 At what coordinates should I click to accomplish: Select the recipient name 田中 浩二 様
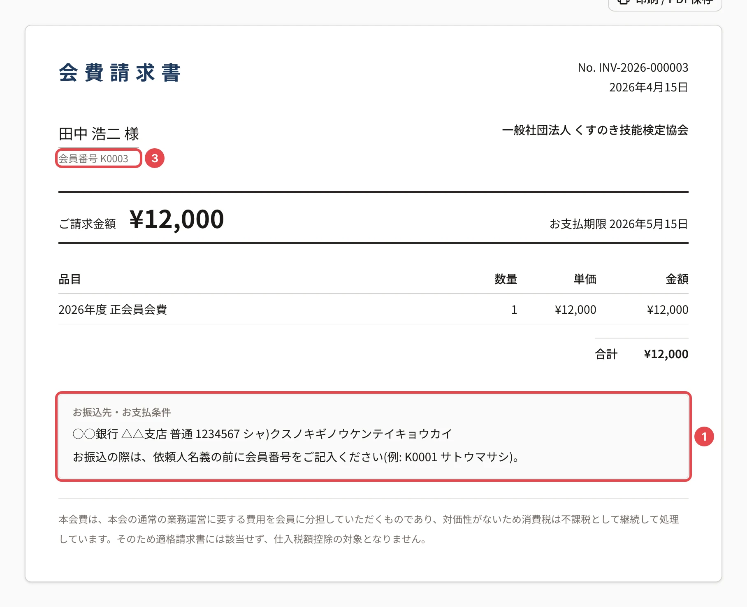coord(99,134)
